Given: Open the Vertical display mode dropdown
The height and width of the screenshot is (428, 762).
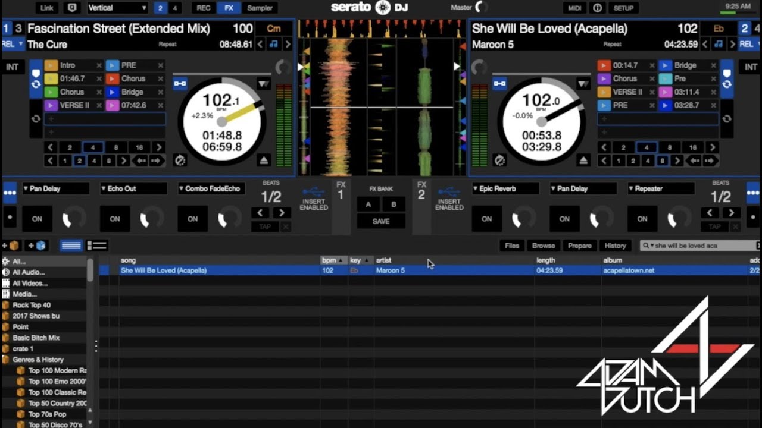Looking at the screenshot, I should coord(117,8).
